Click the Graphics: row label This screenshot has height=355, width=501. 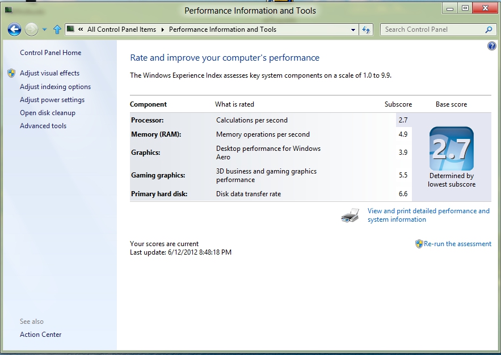146,153
